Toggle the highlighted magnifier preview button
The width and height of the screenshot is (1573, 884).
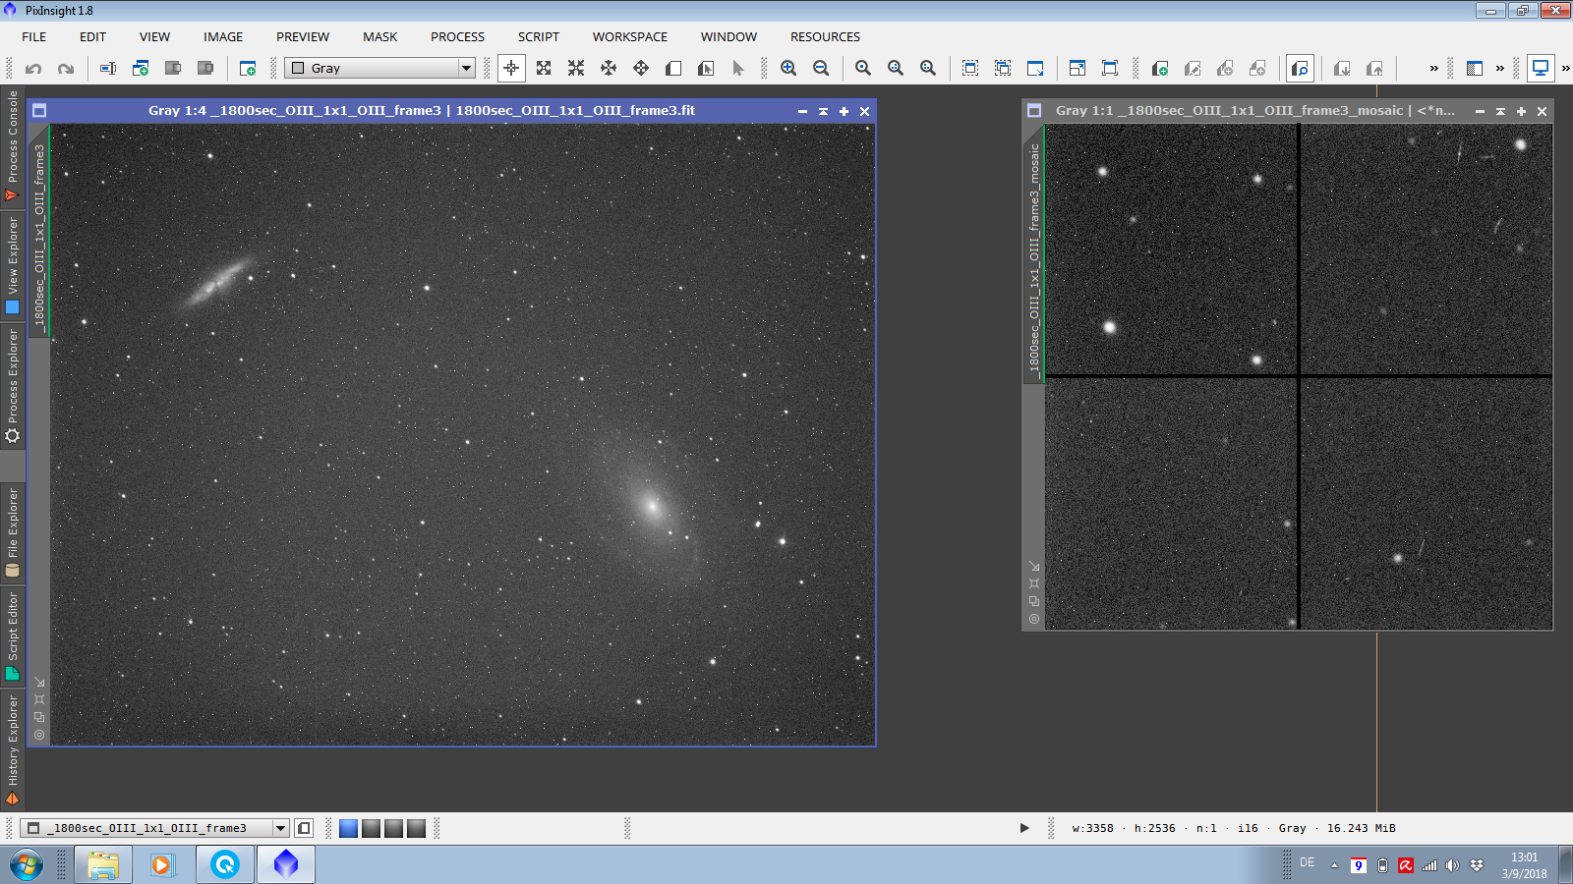tap(1300, 69)
